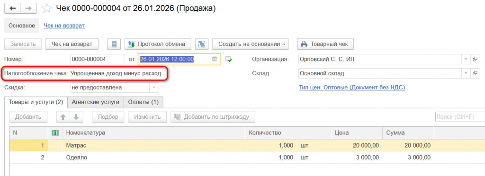The image size is (485, 176).
Task: Click the N column header
Action: point(28,133)
